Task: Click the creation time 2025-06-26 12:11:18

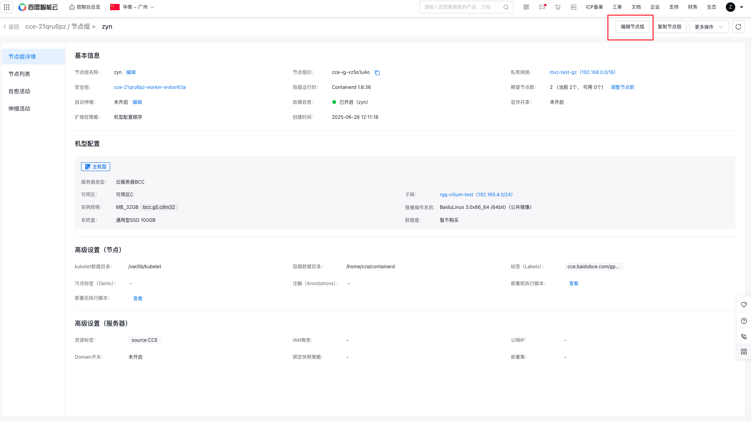Action: 355,117
